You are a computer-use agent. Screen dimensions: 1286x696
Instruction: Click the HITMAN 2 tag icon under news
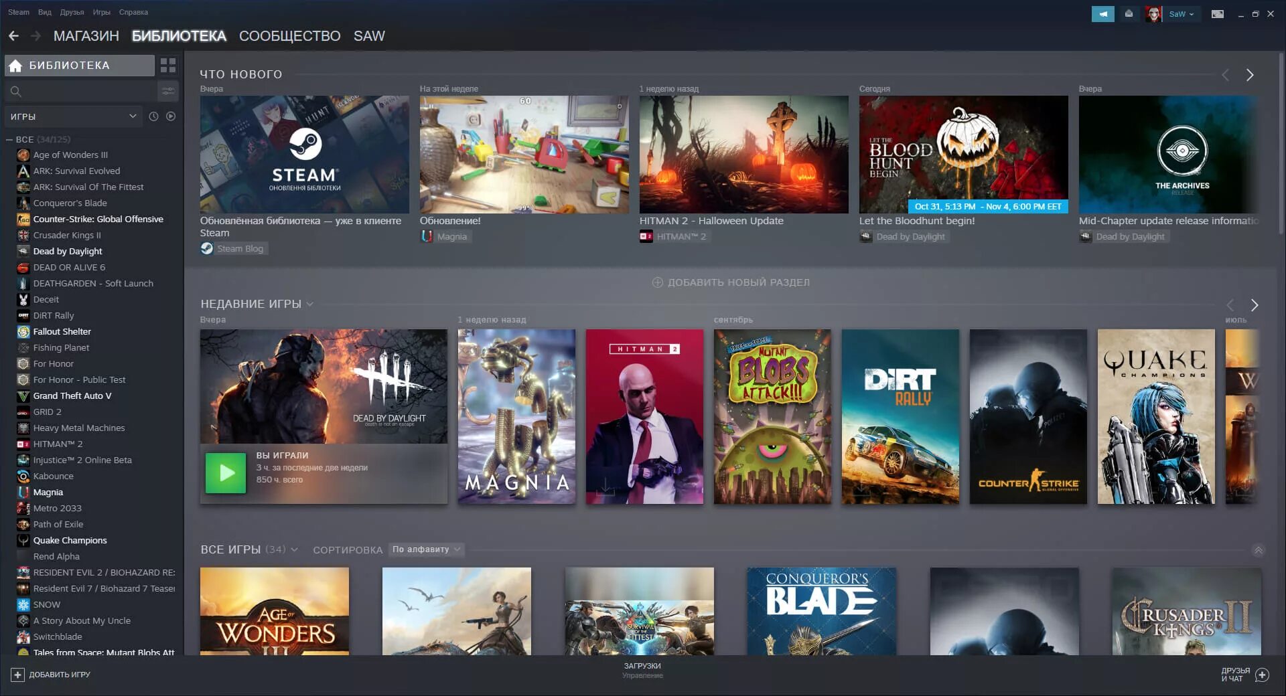click(x=646, y=236)
